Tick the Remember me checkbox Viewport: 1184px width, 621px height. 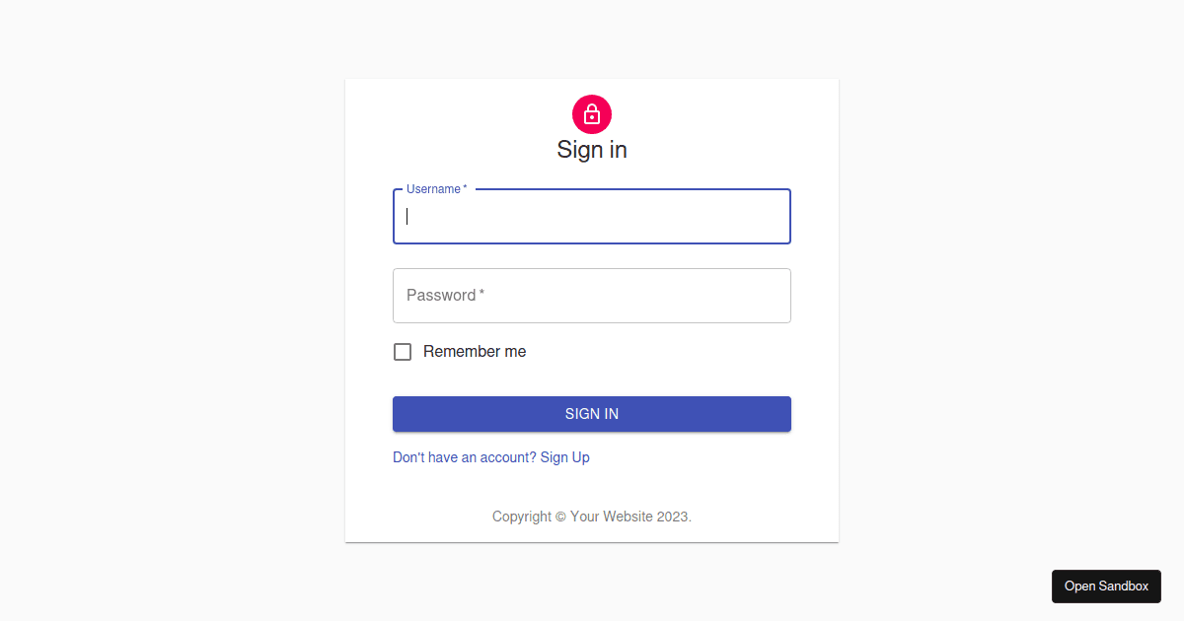pyautogui.click(x=403, y=352)
